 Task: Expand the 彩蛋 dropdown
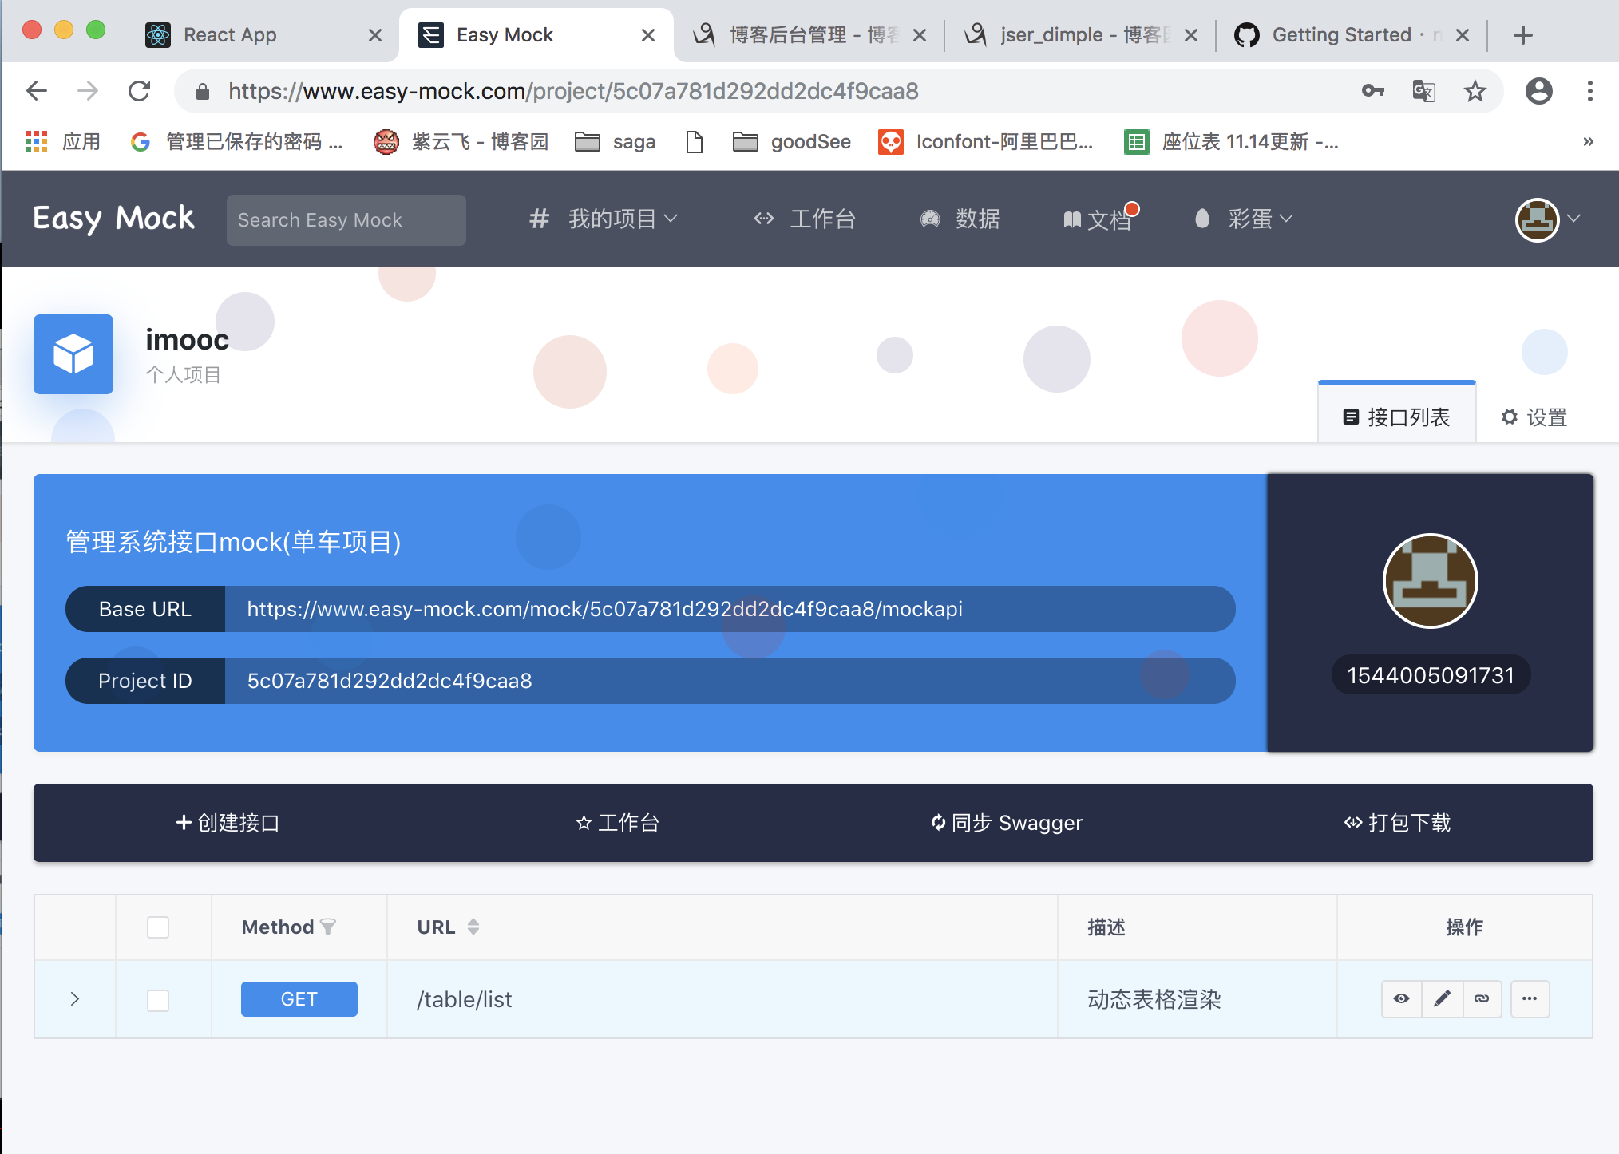click(1244, 219)
